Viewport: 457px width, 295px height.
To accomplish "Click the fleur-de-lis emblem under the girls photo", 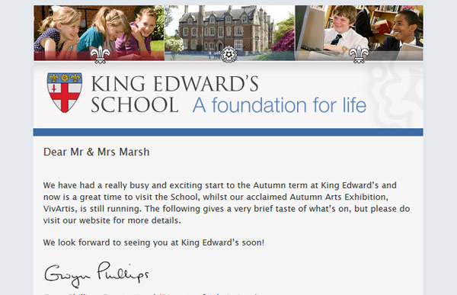I will pos(101,55).
